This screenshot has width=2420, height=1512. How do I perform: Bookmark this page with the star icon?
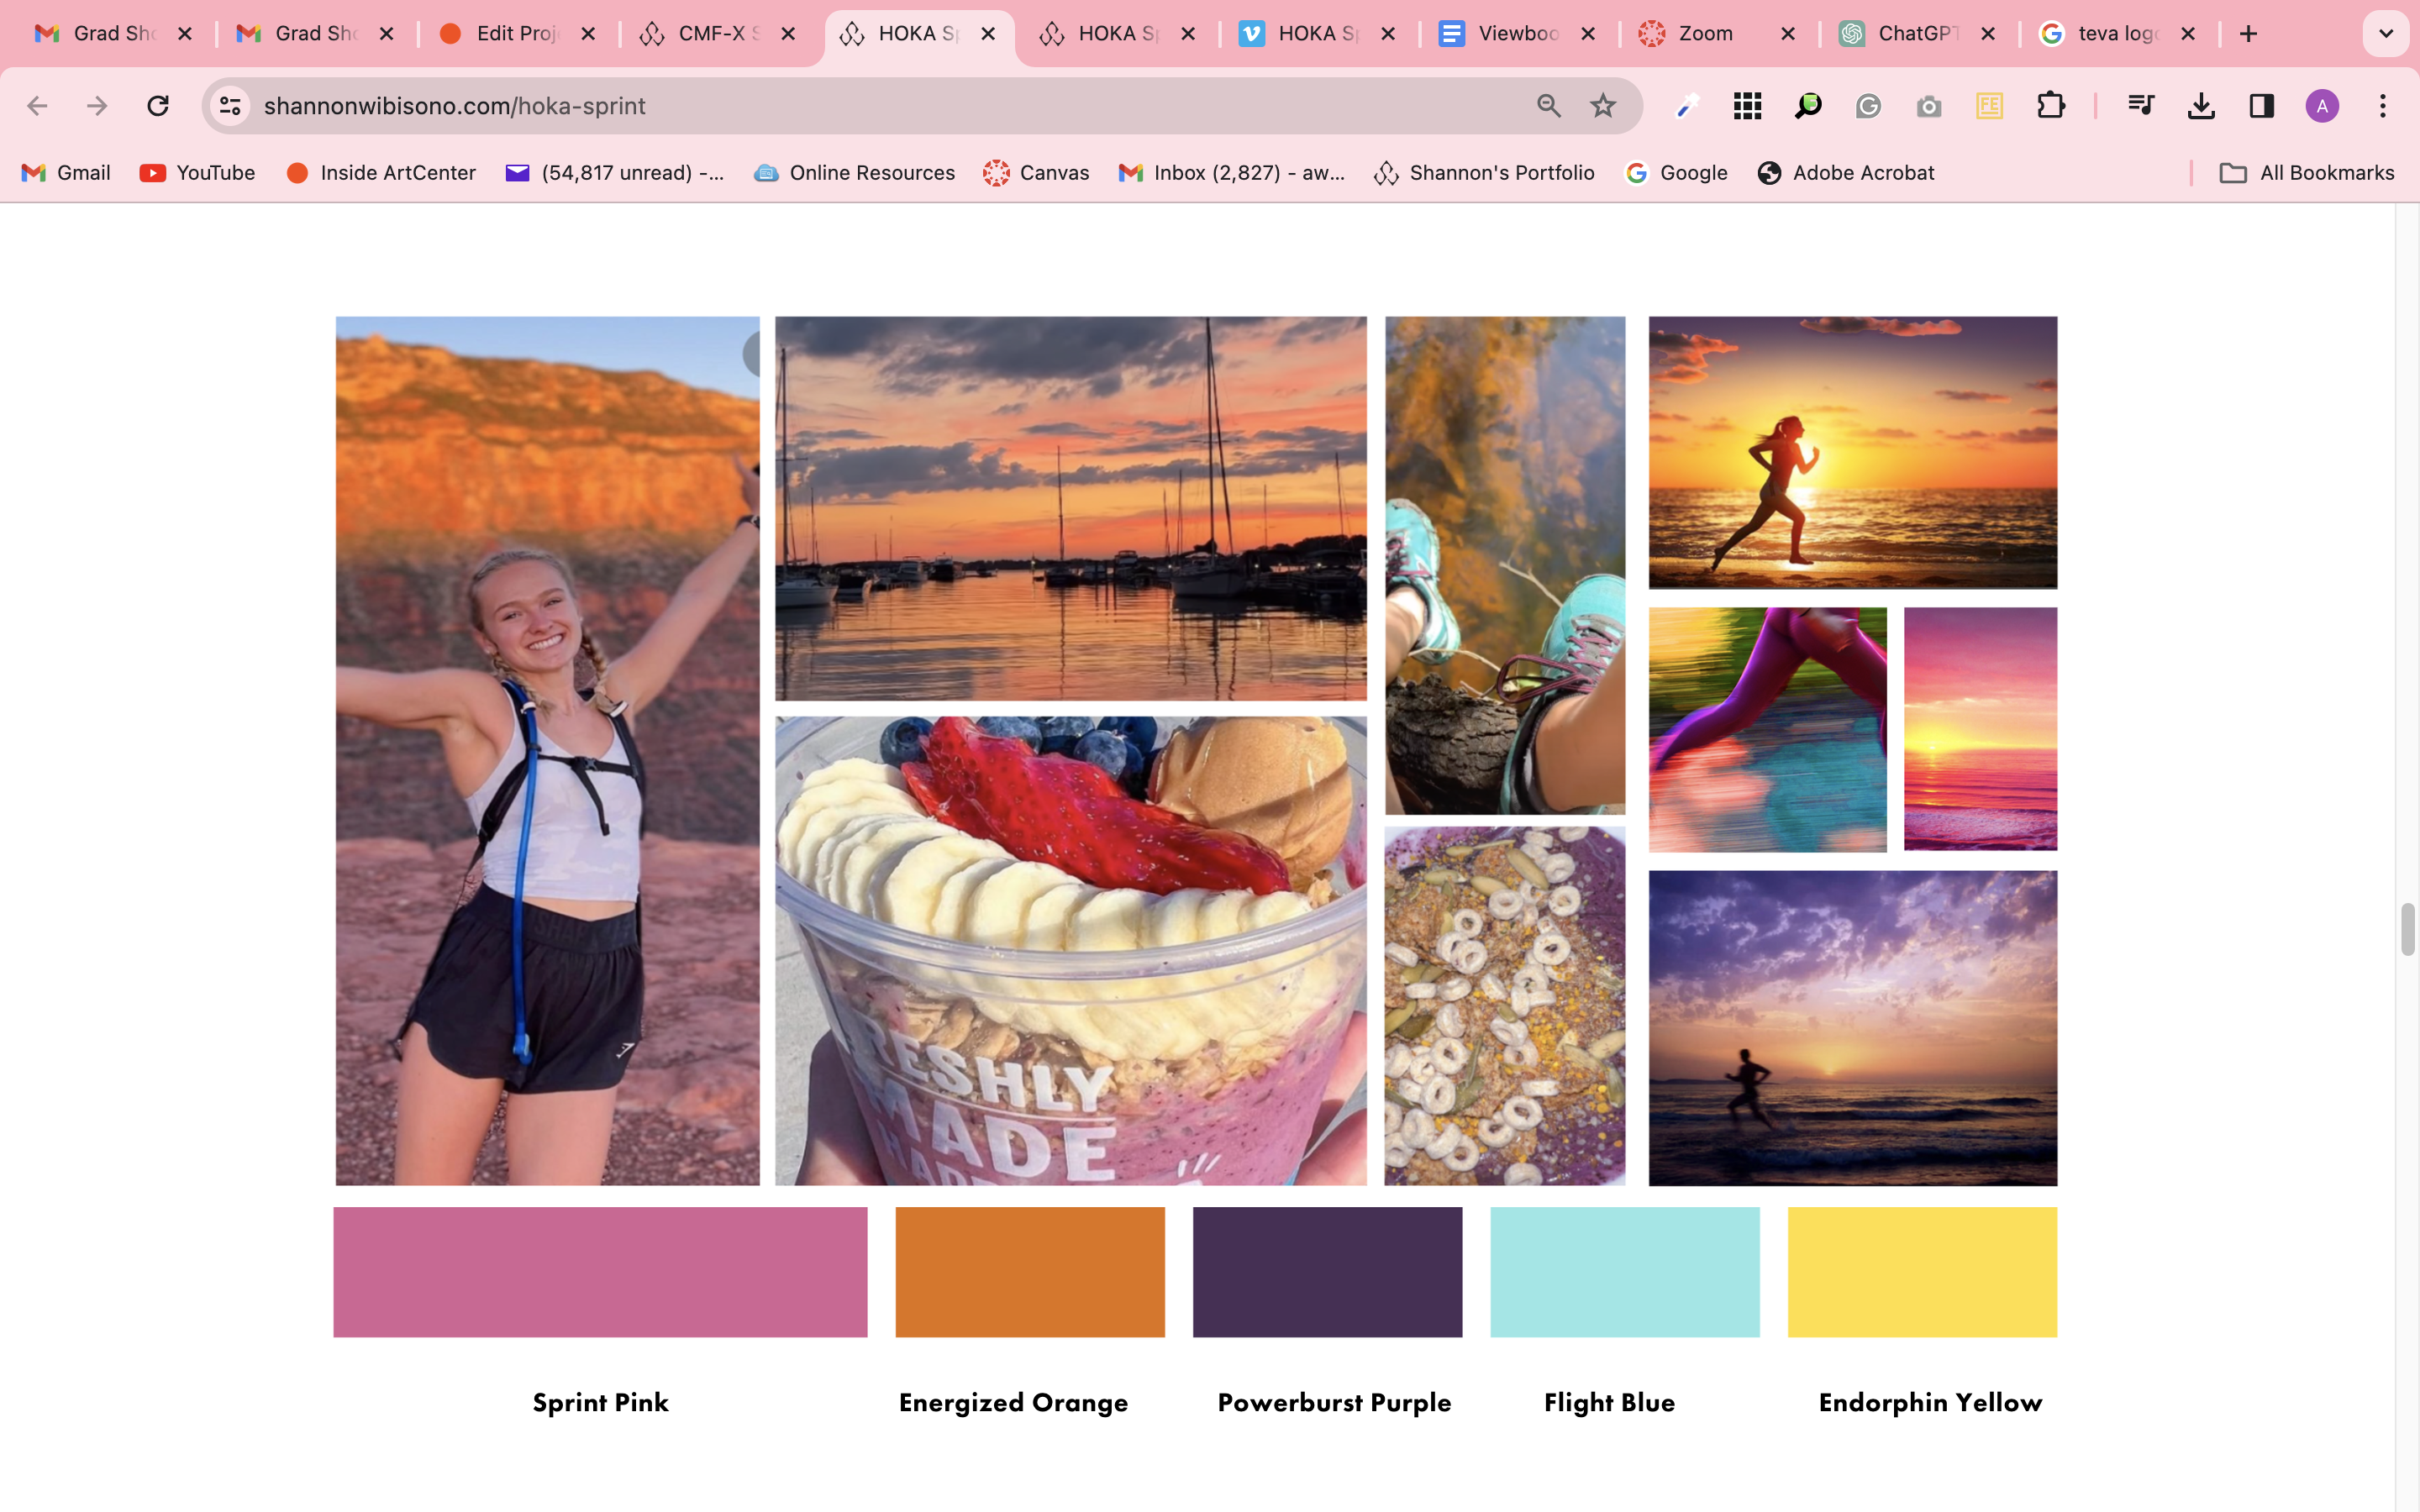pyautogui.click(x=1603, y=106)
